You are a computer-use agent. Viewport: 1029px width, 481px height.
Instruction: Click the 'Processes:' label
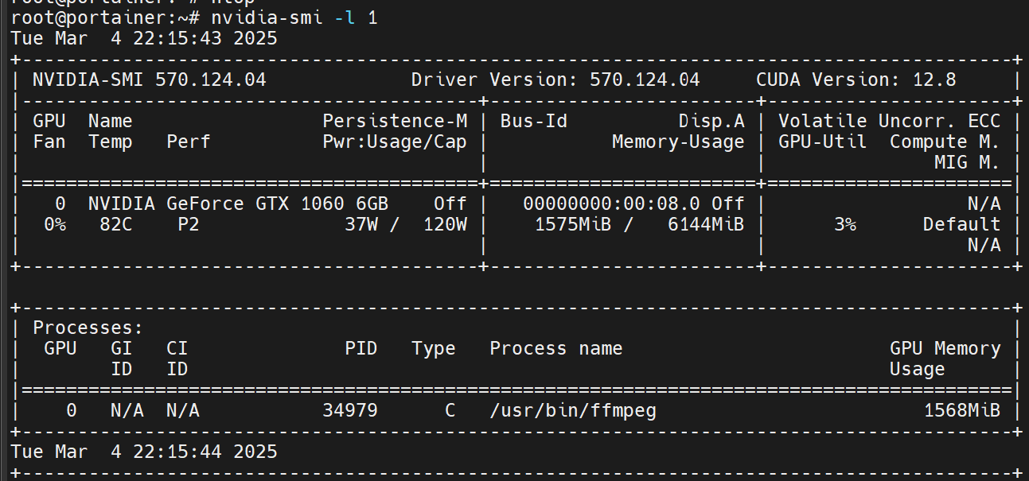click(88, 328)
